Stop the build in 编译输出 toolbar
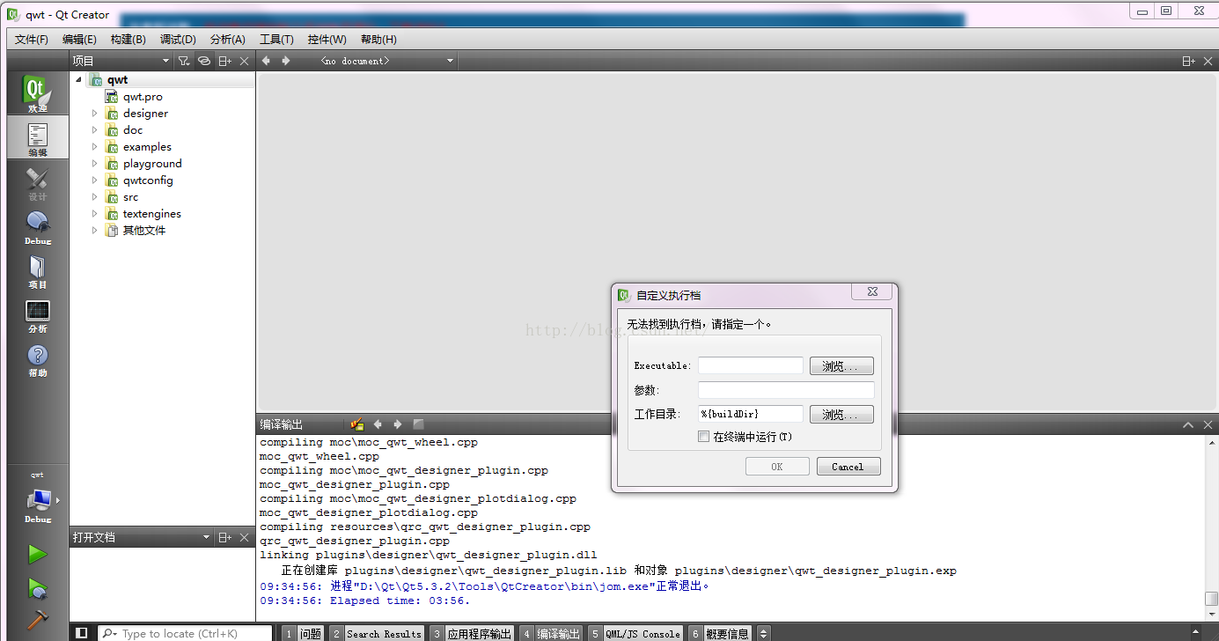The width and height of the screenshot is (1219, 641). [x=418, y=424]
